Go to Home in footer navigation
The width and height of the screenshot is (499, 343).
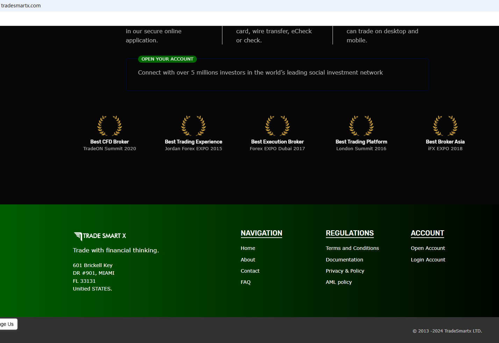[248, 248]
